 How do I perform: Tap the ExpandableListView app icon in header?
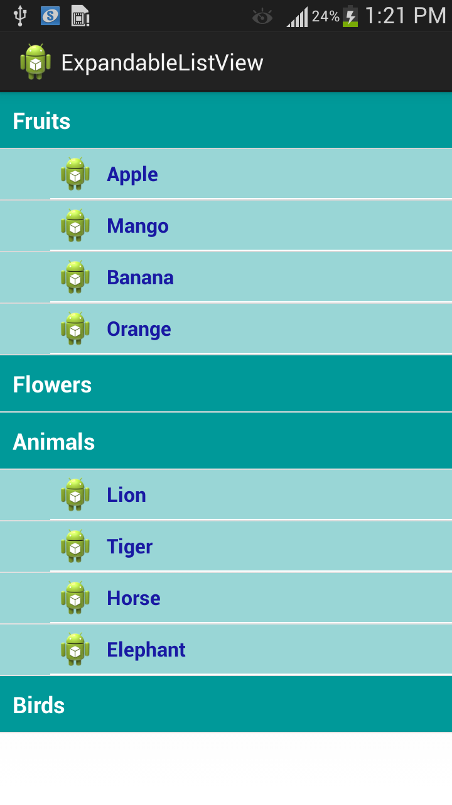pos(35,62)
